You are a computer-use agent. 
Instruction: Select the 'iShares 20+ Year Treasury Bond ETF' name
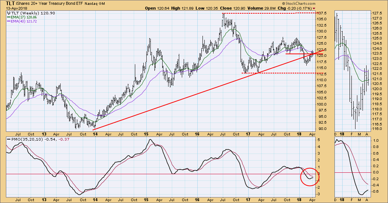click(50, 4)
